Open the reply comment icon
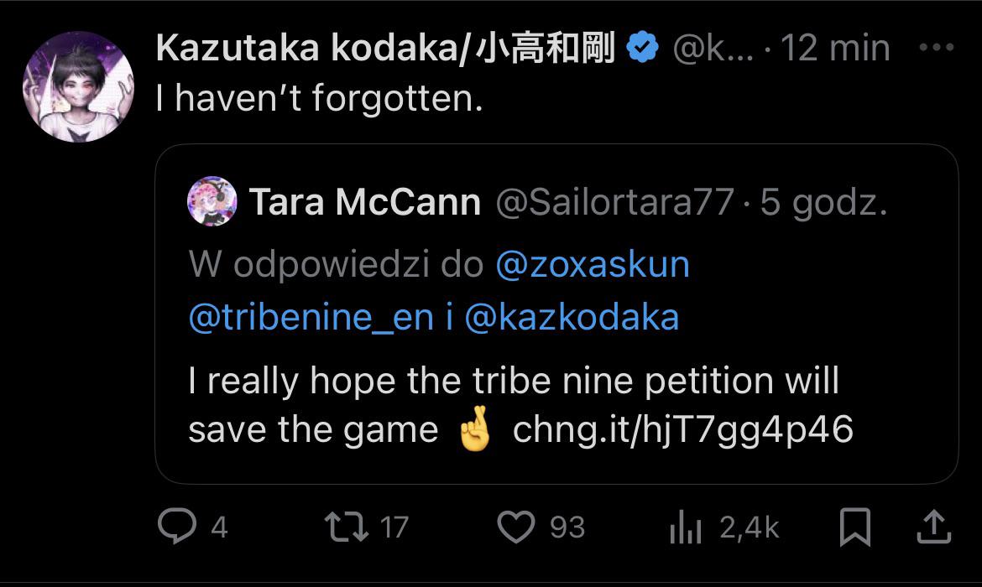This screenshot has width=982, height=587. 177,526
